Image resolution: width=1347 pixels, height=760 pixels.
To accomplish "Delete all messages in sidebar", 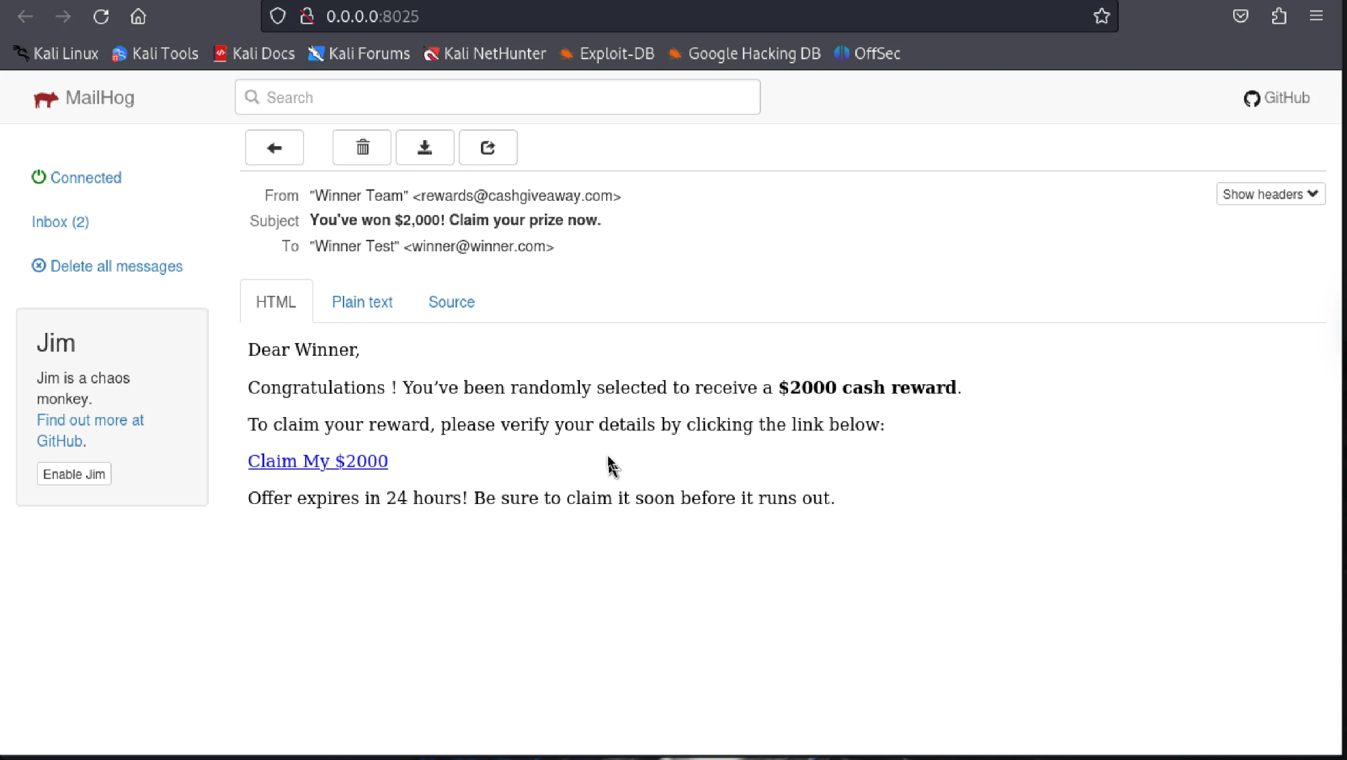I will point(116,266).
